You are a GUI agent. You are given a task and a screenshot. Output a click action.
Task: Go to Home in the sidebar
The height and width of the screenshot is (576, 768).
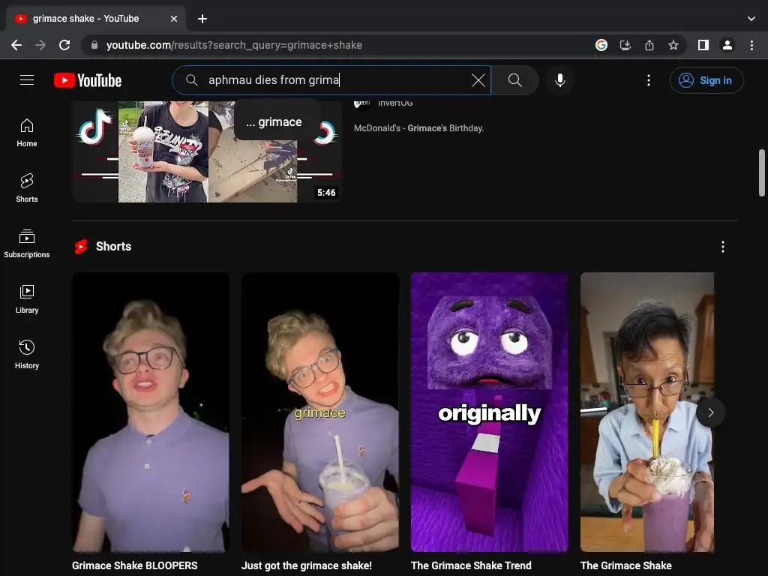click(x=27, y=133)
